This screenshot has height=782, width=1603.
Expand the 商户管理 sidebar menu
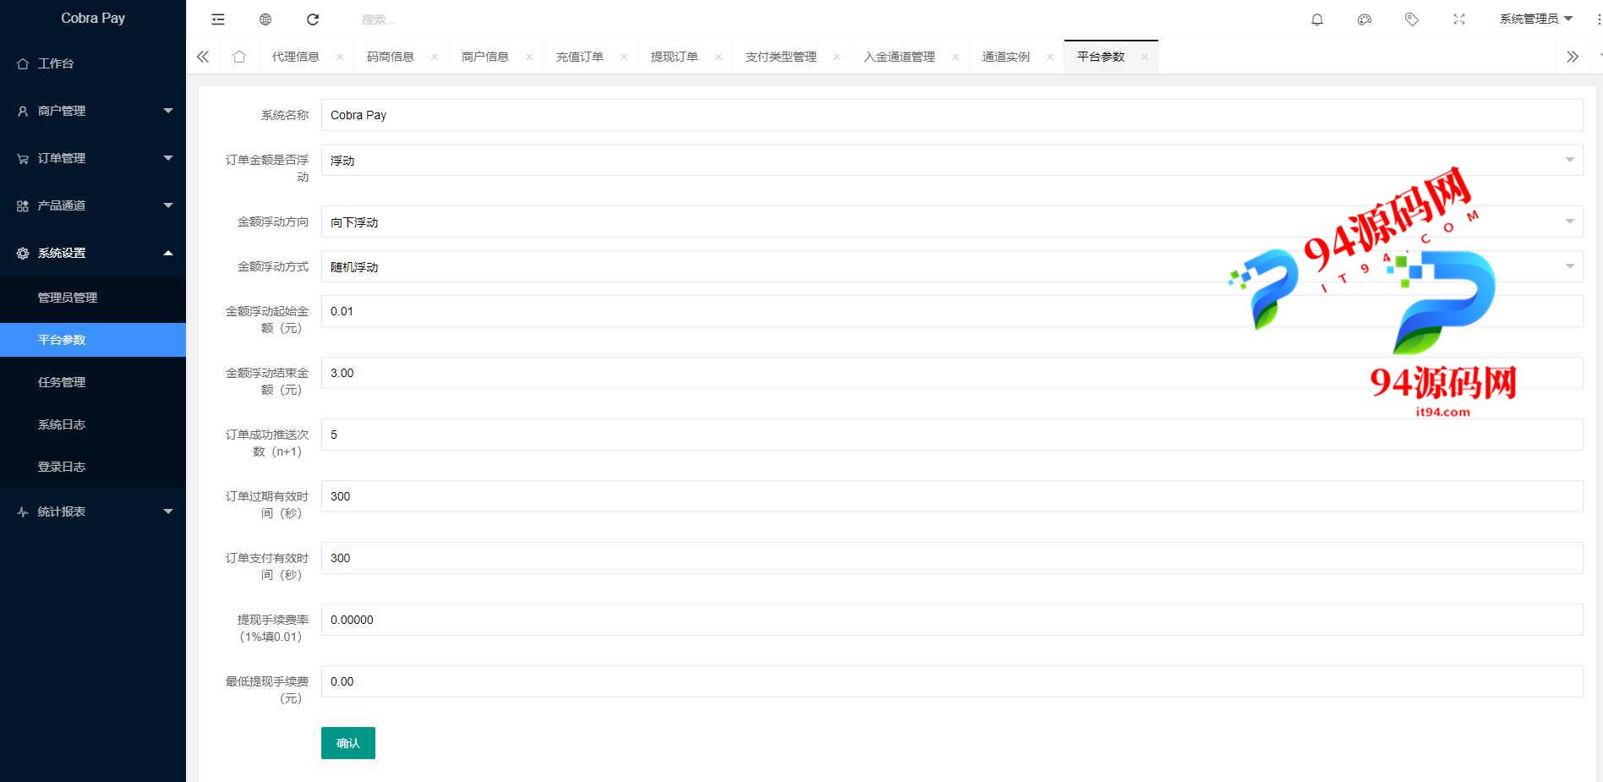point(93,111)
